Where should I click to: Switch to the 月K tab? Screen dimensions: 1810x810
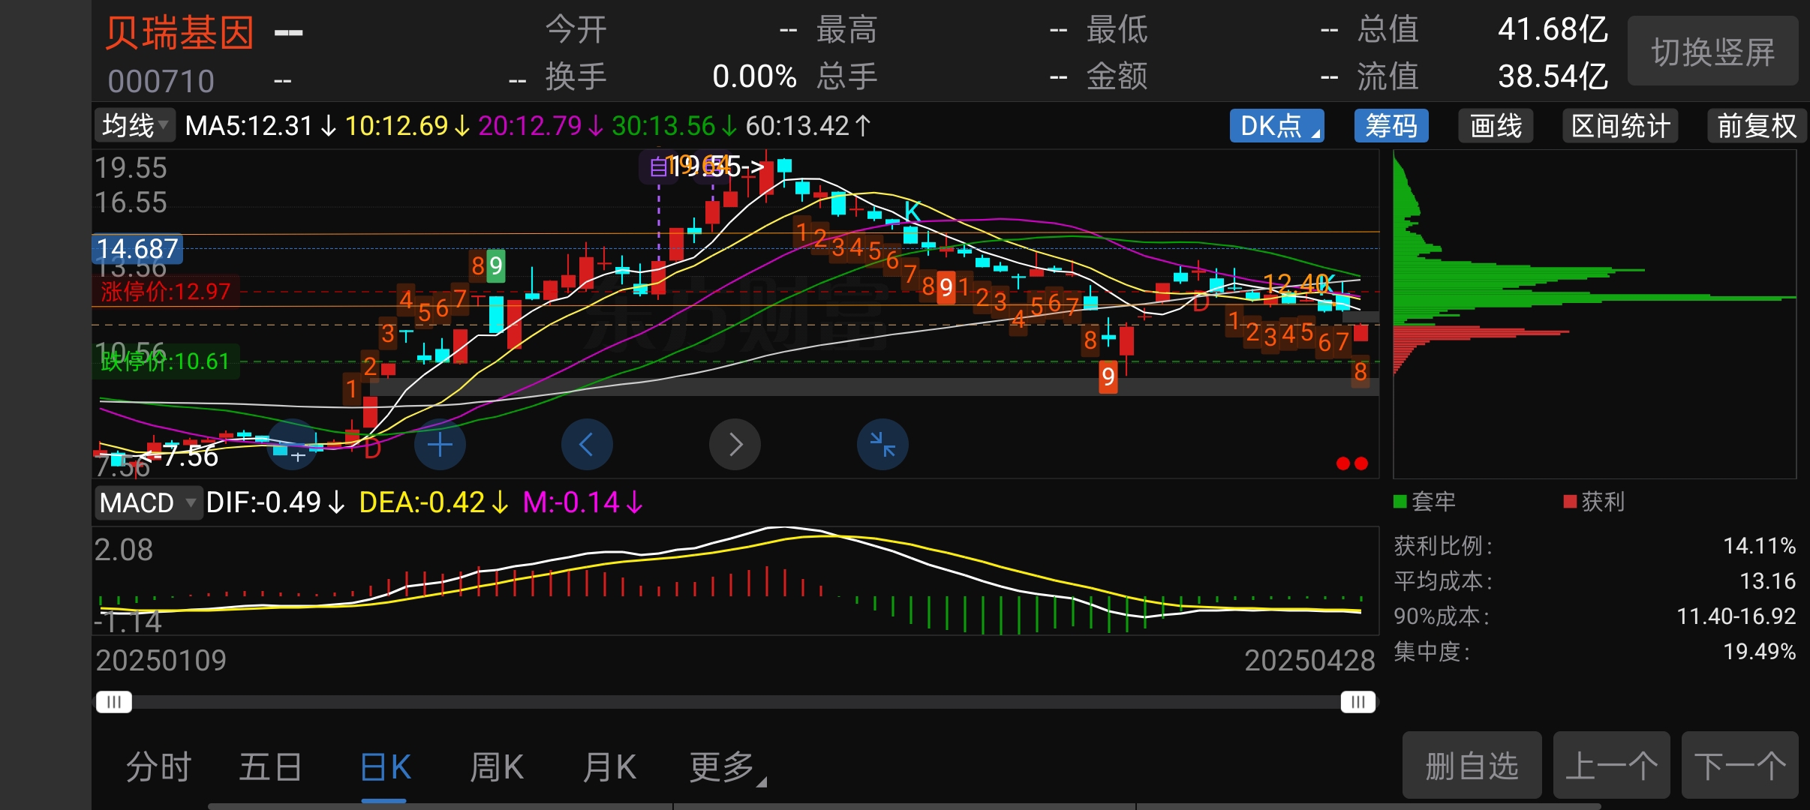tap(609, 767)
